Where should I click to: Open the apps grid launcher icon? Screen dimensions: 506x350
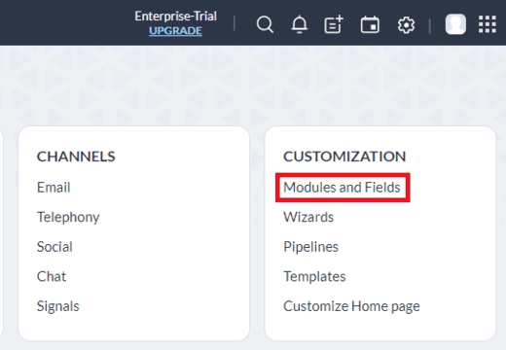click(x=488, y=24)
